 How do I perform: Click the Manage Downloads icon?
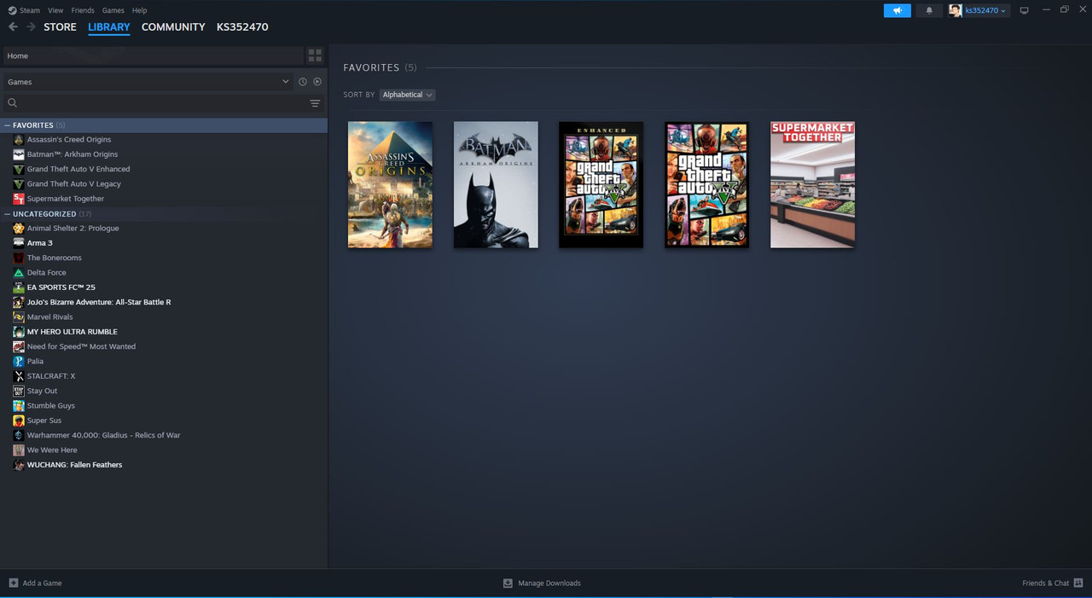[x=508, y=583]
